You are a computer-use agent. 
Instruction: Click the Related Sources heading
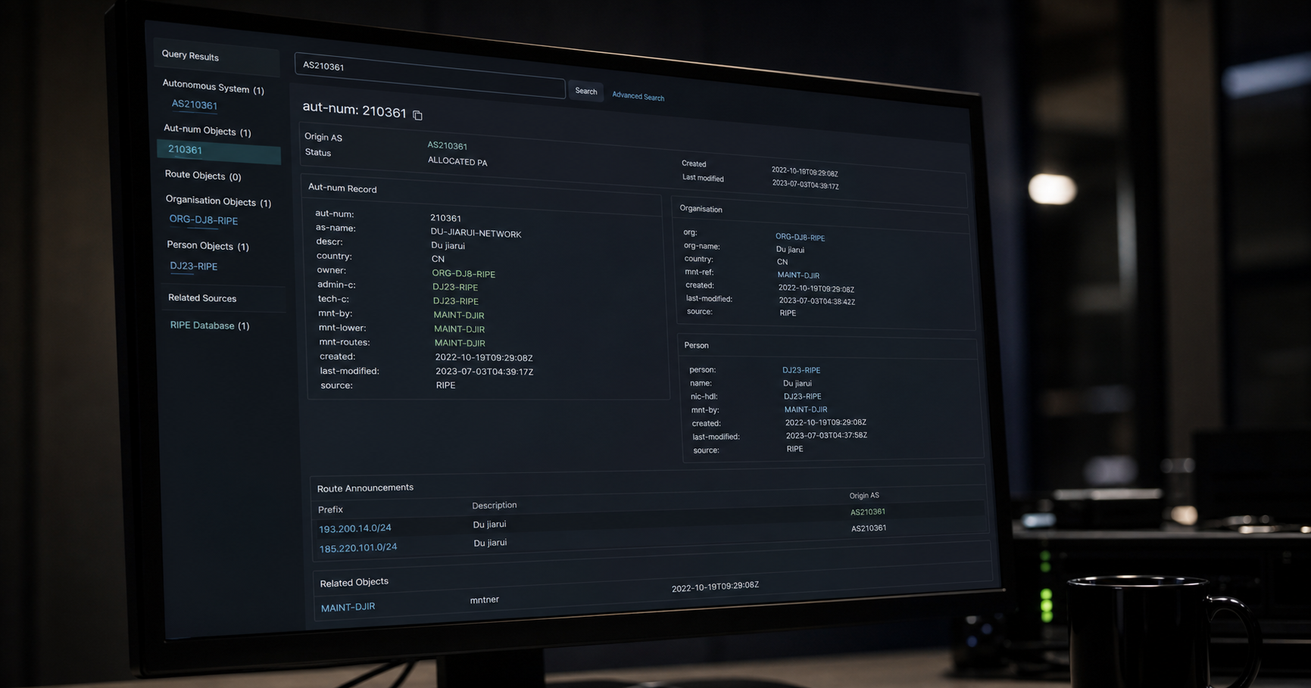pos(202,298)
